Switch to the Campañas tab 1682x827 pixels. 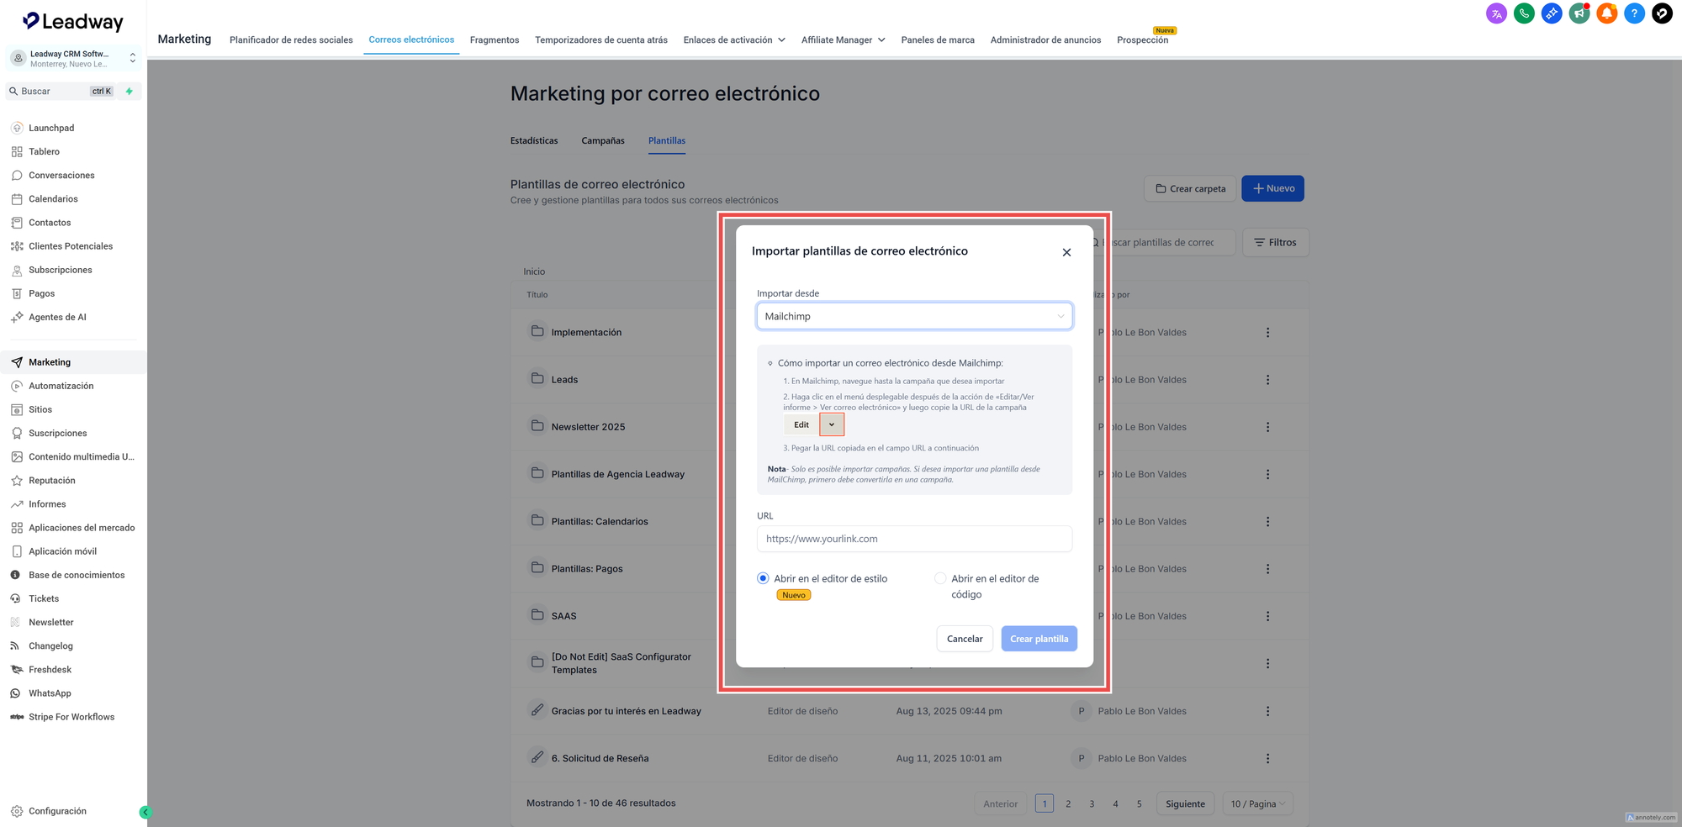click(x=603, y=140)
